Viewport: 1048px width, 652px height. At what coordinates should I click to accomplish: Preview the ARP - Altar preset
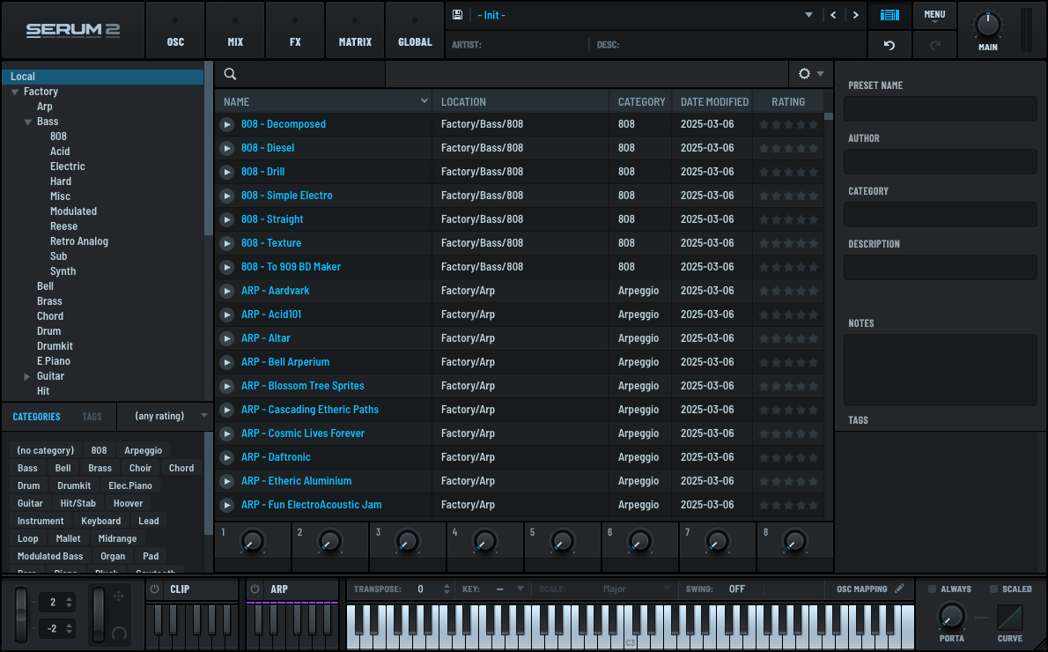tap(227, 338)
